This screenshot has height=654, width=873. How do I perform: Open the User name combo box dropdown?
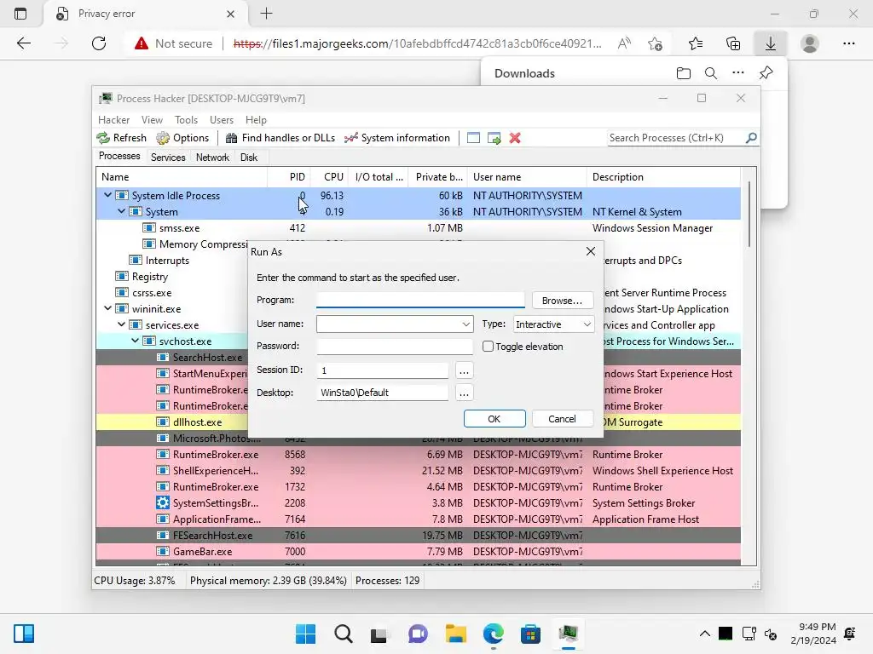[x=466, y=324]
